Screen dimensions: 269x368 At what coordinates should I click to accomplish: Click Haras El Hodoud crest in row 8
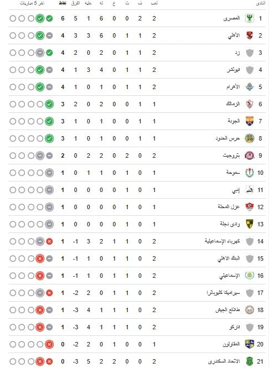point(250,138)
